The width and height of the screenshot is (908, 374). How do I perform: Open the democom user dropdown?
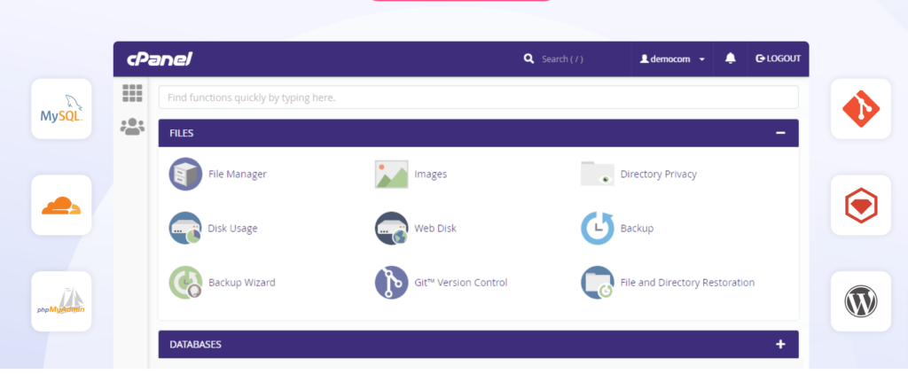click(672, 58)
